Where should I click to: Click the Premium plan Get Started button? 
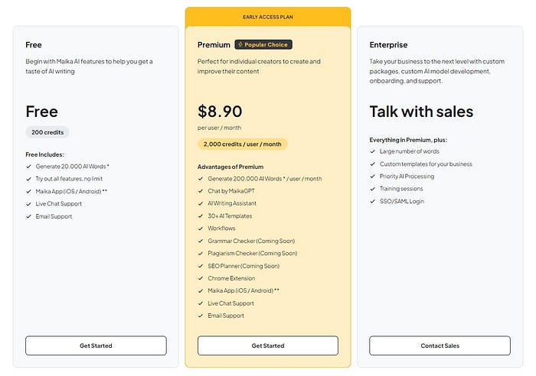[268, 345]
